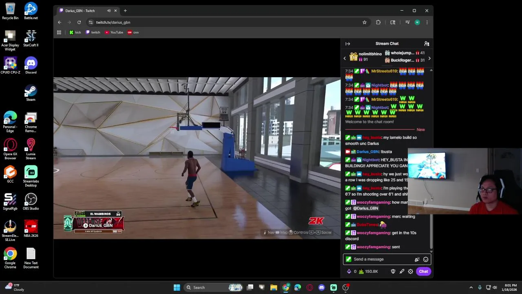The height and width of the screenshot is (294, 522).
Task: Open chat settings gear icon
Action: [x=410, y=272]
